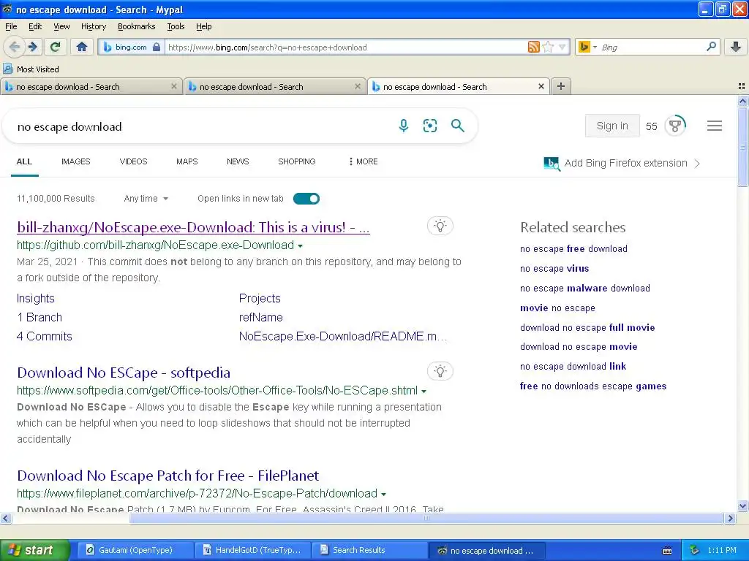Open the File menu
The image size is (749, 561).
[x=11, y=26]
